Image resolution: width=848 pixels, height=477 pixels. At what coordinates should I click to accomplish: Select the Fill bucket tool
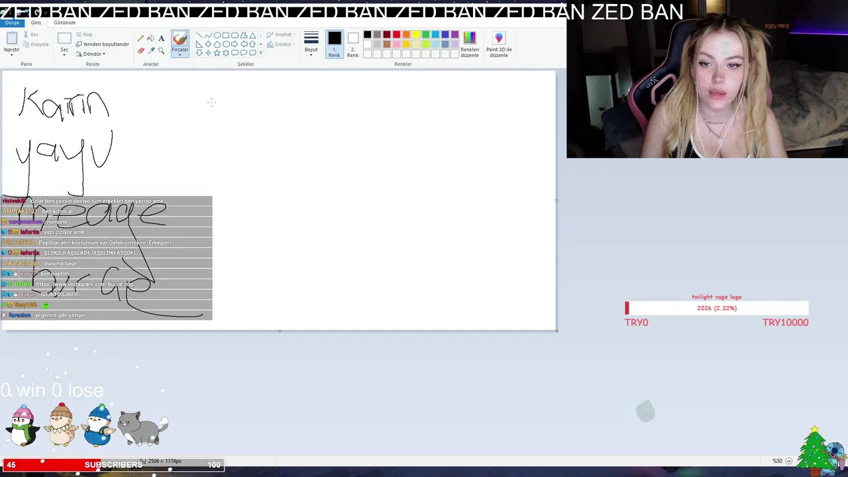(x=150, y=38)
